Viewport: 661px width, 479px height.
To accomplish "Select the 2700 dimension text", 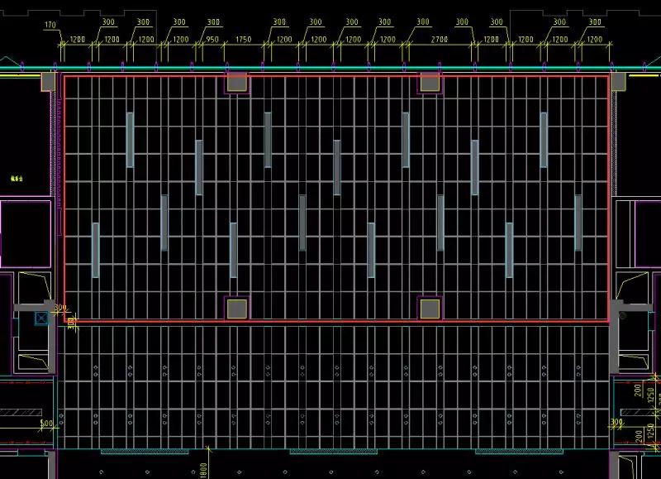I will click(x=439, y=39).
